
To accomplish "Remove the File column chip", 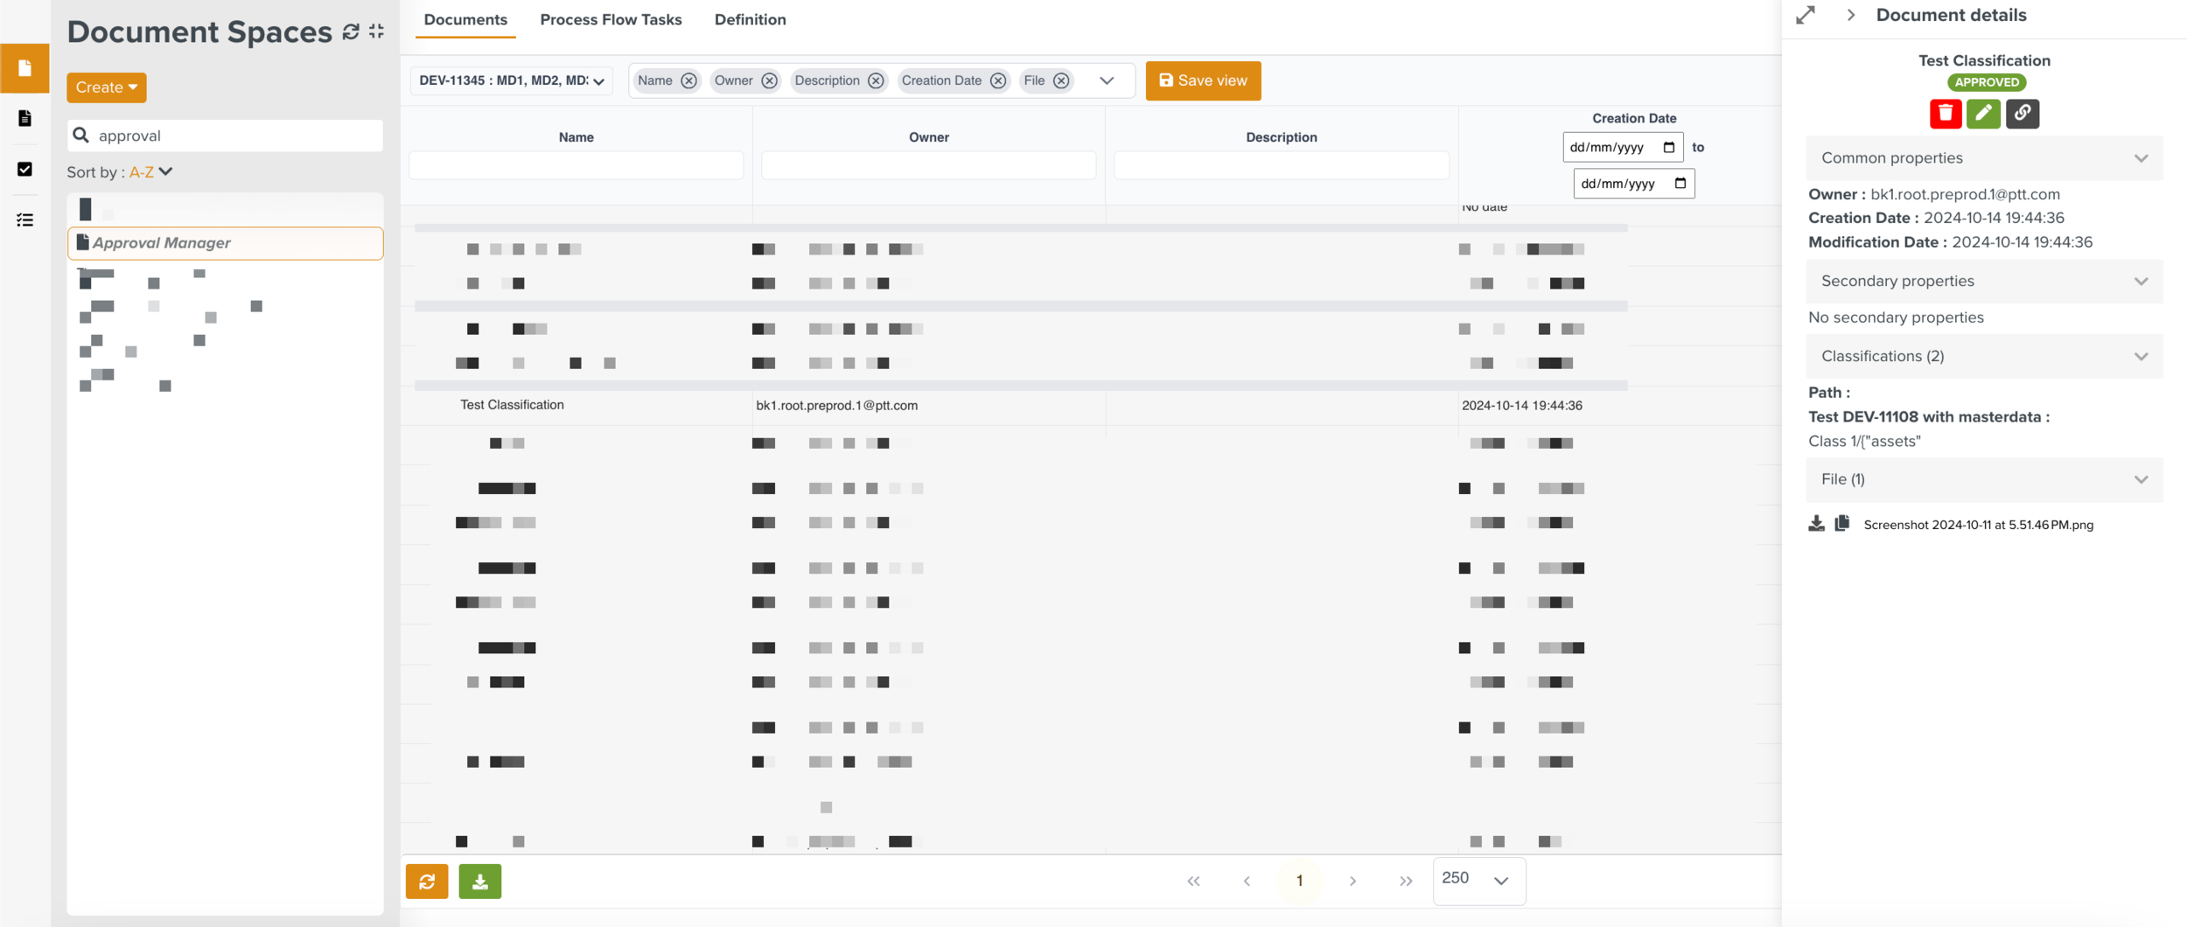I will 1061,80.
